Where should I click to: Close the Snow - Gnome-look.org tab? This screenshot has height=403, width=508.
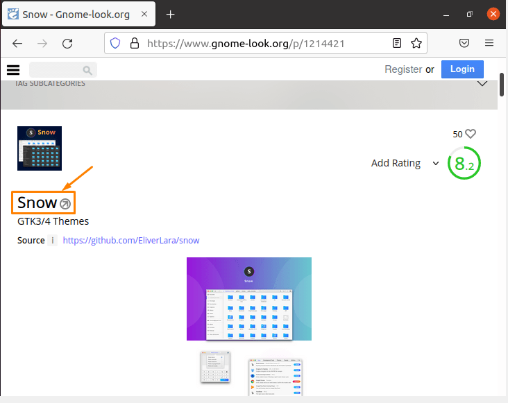[x=144, y=14]
